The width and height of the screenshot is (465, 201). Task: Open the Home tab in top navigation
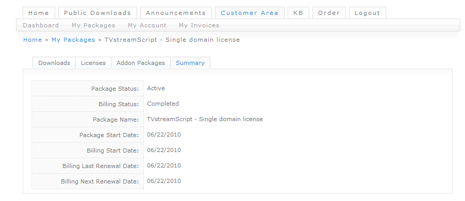(39, 13)
